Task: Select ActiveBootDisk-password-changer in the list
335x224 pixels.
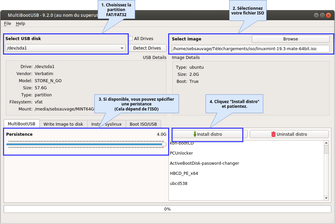Action: (205, 163)
